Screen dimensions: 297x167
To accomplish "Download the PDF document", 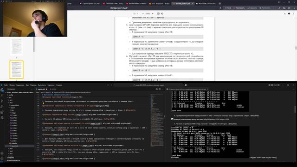I will pos(284,13).
